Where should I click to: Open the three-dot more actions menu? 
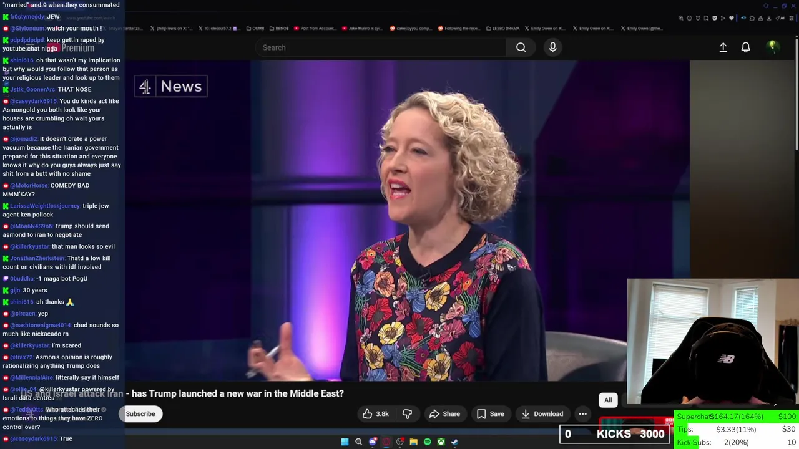[582, 414]
